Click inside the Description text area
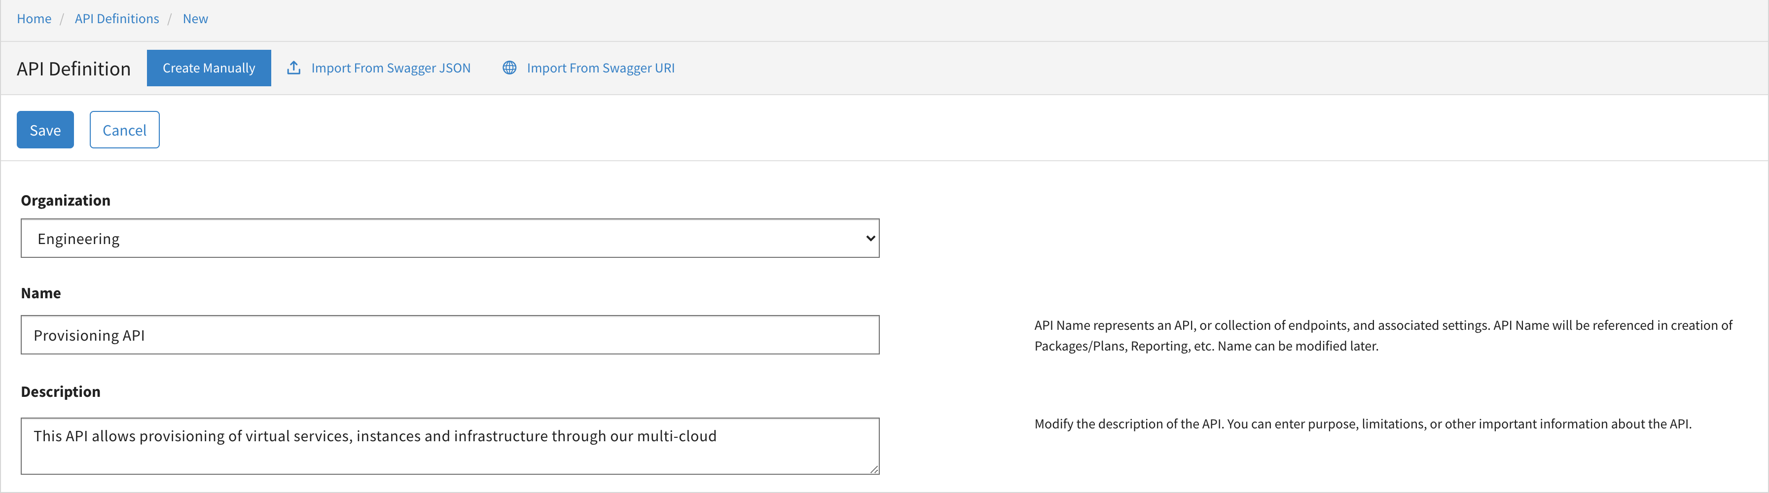The width and height of the screenshot is (1769, 493). [450, 446]
